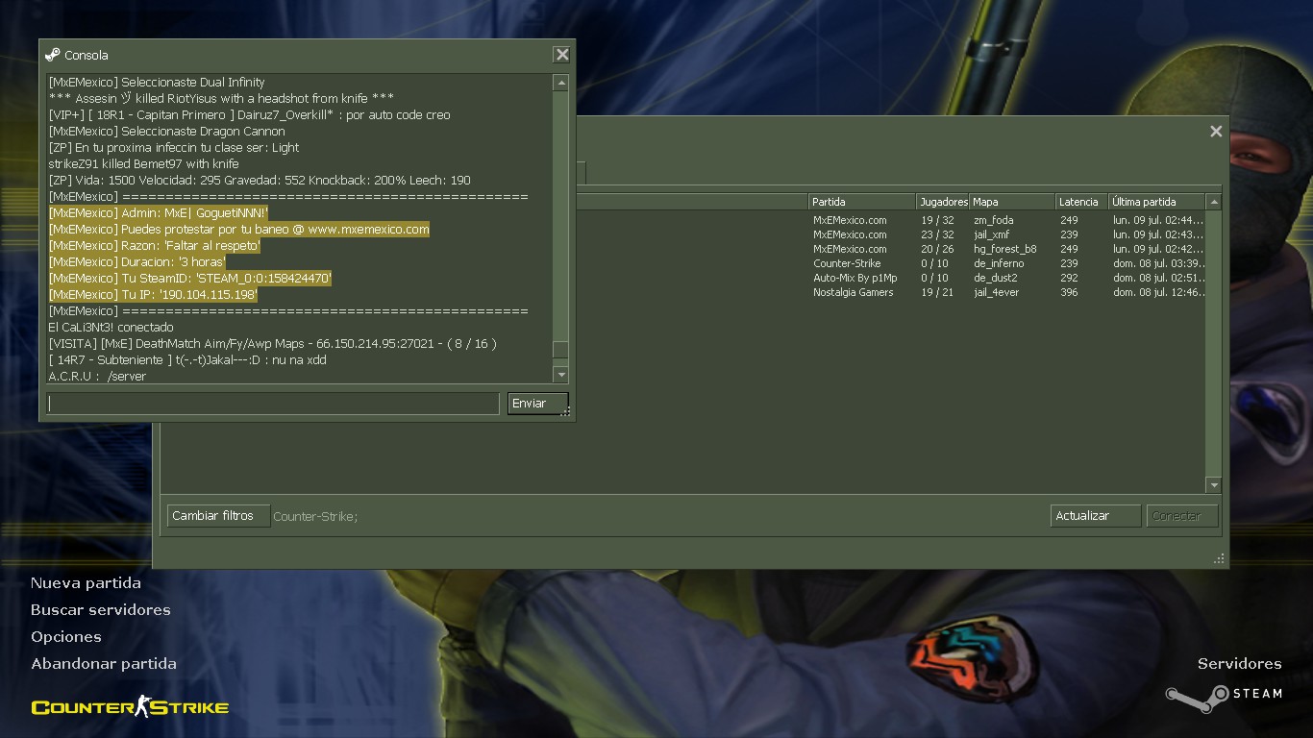Click the 'strikeZ91 killed Bemet97' console line

(x=143, y=164)
